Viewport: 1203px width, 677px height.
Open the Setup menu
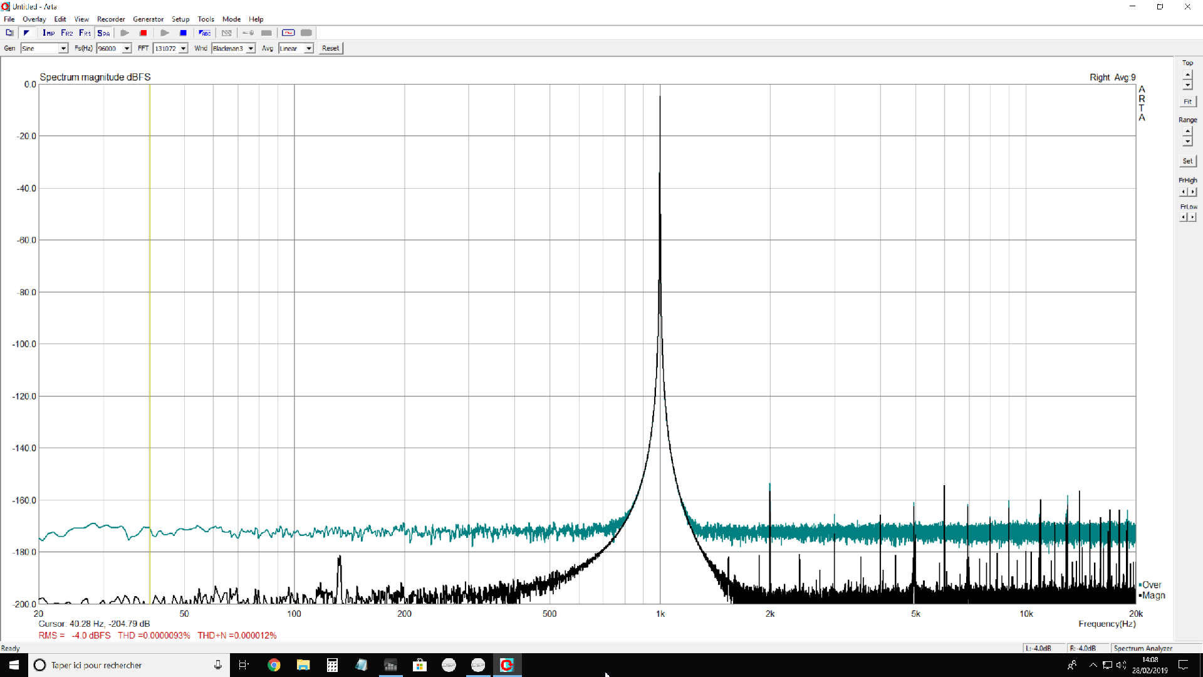[x=180, y=19]
